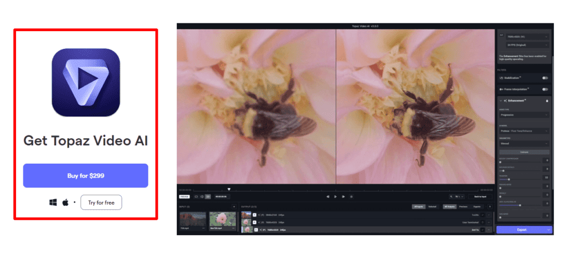Select the 720.mp4 input thumbnail
This screenshot has height=253, width=569.
tap(193, 220)
